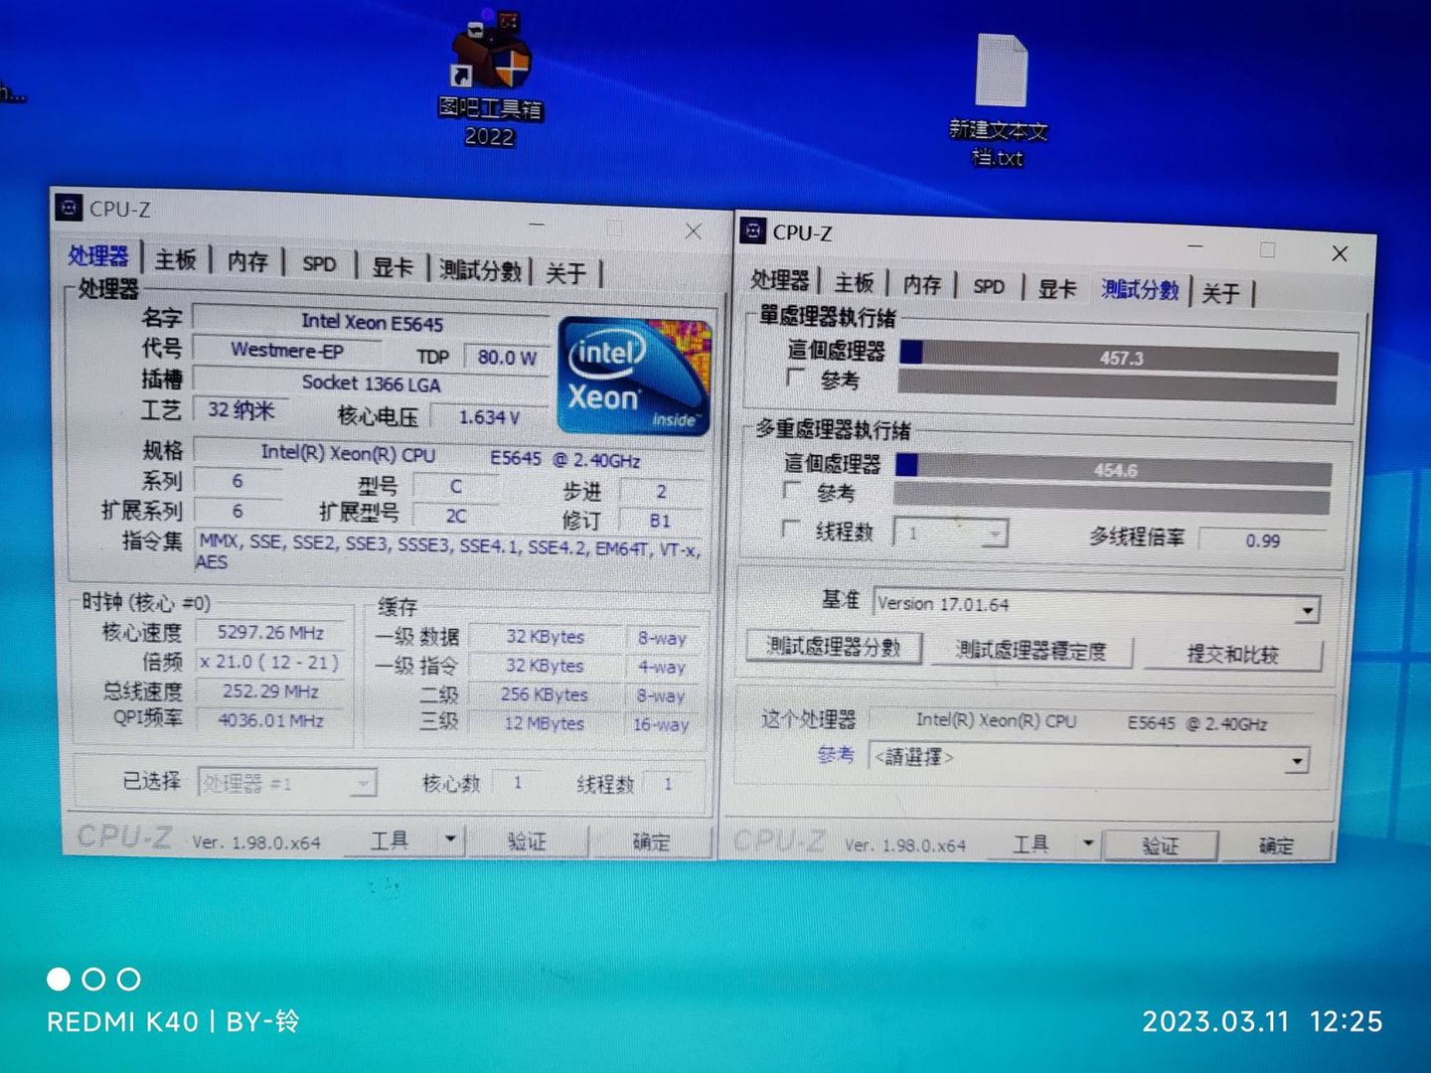Enable single-thread 參考 checkbox

795,379
